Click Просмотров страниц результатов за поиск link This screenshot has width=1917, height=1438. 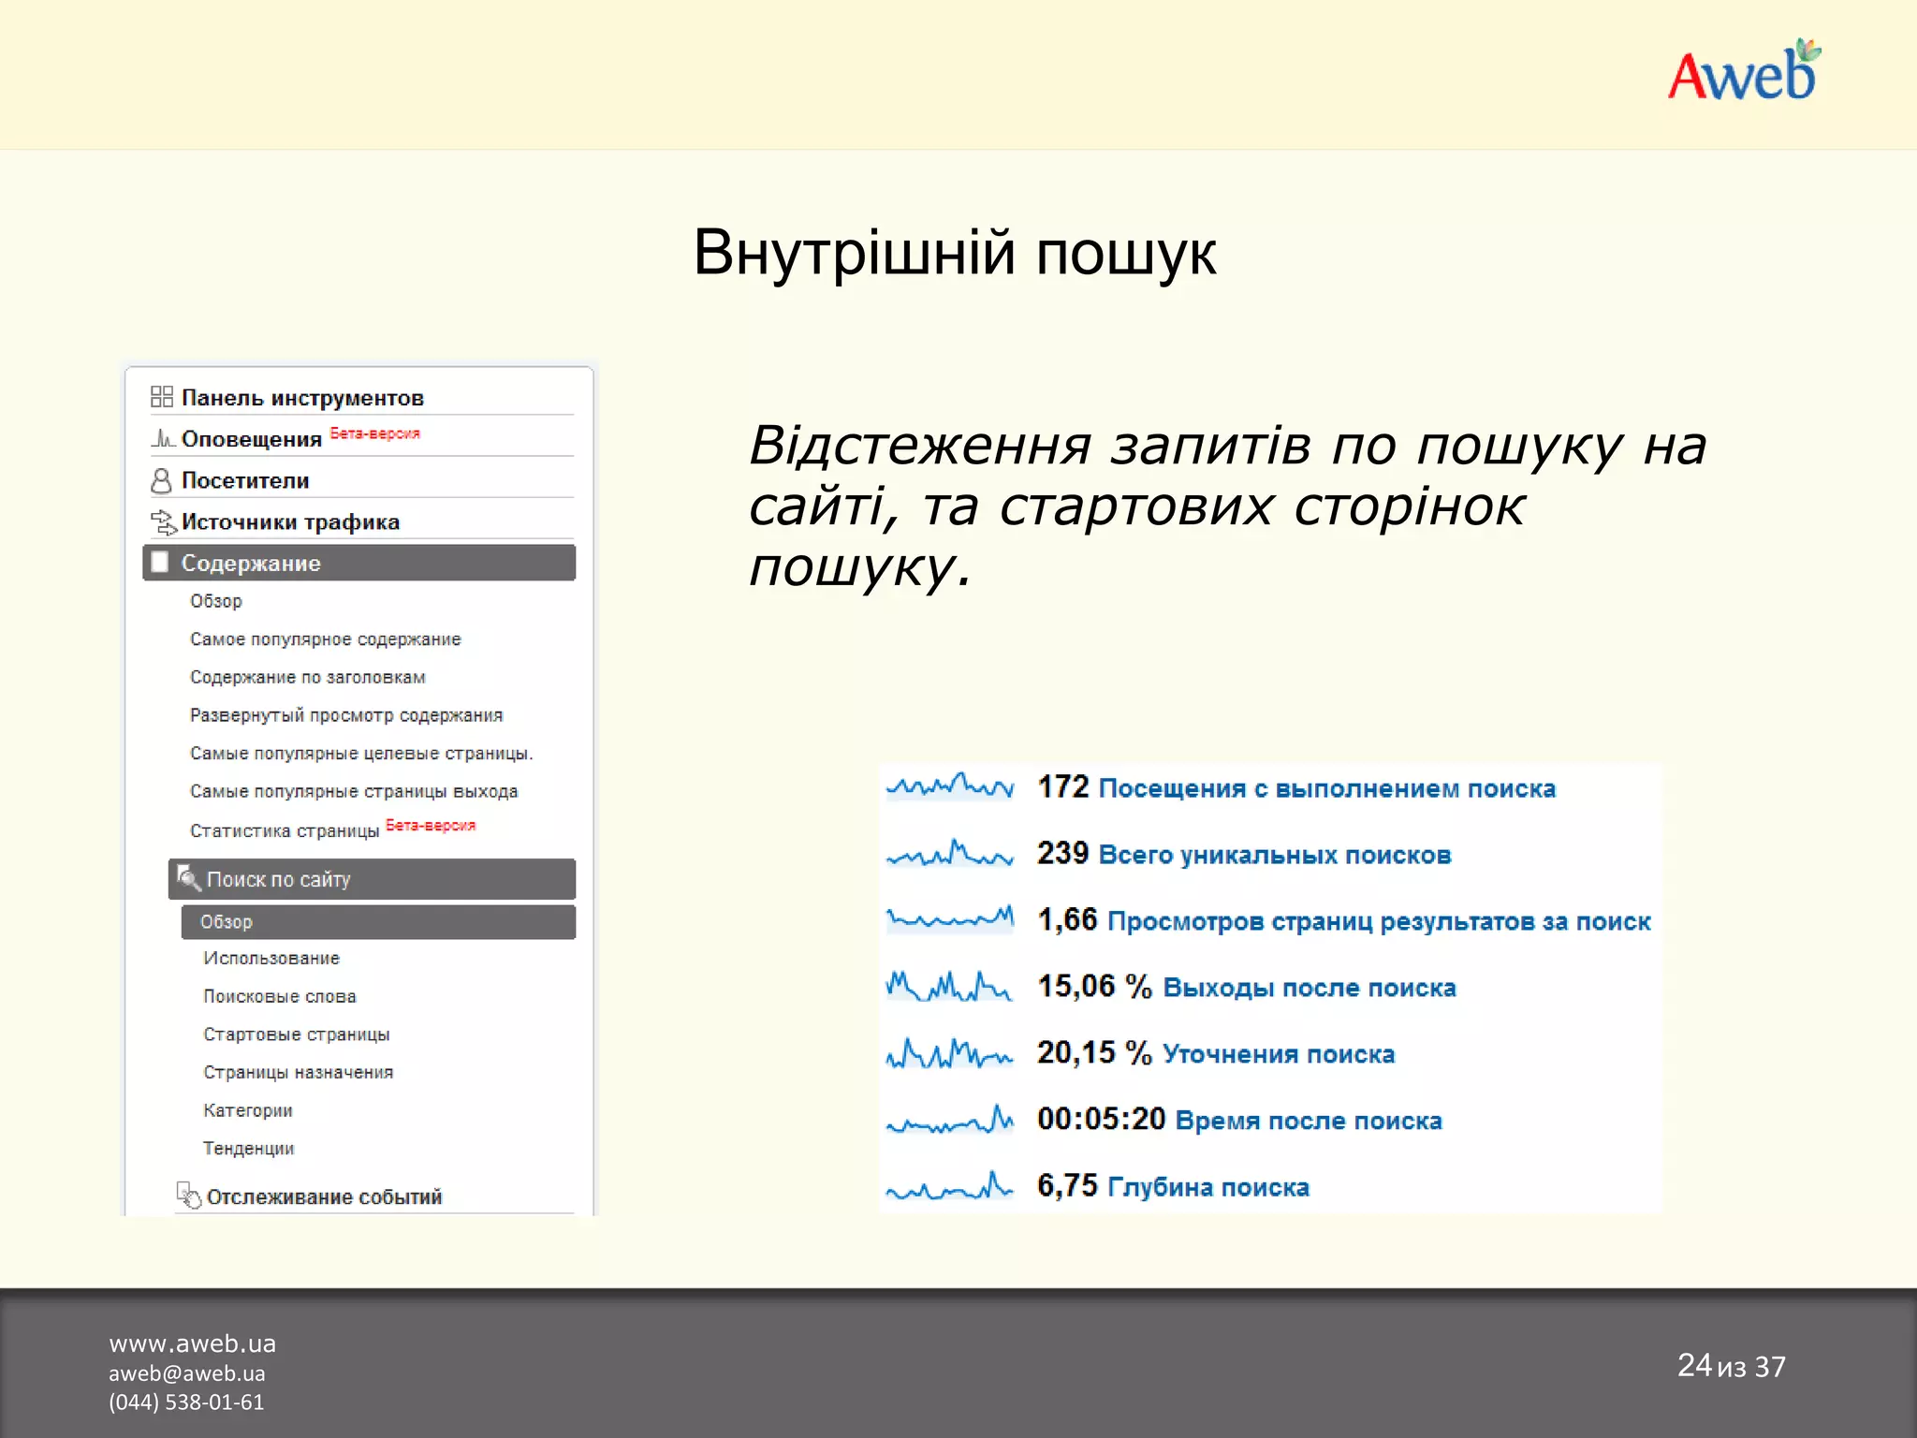tap(1380, 922)
